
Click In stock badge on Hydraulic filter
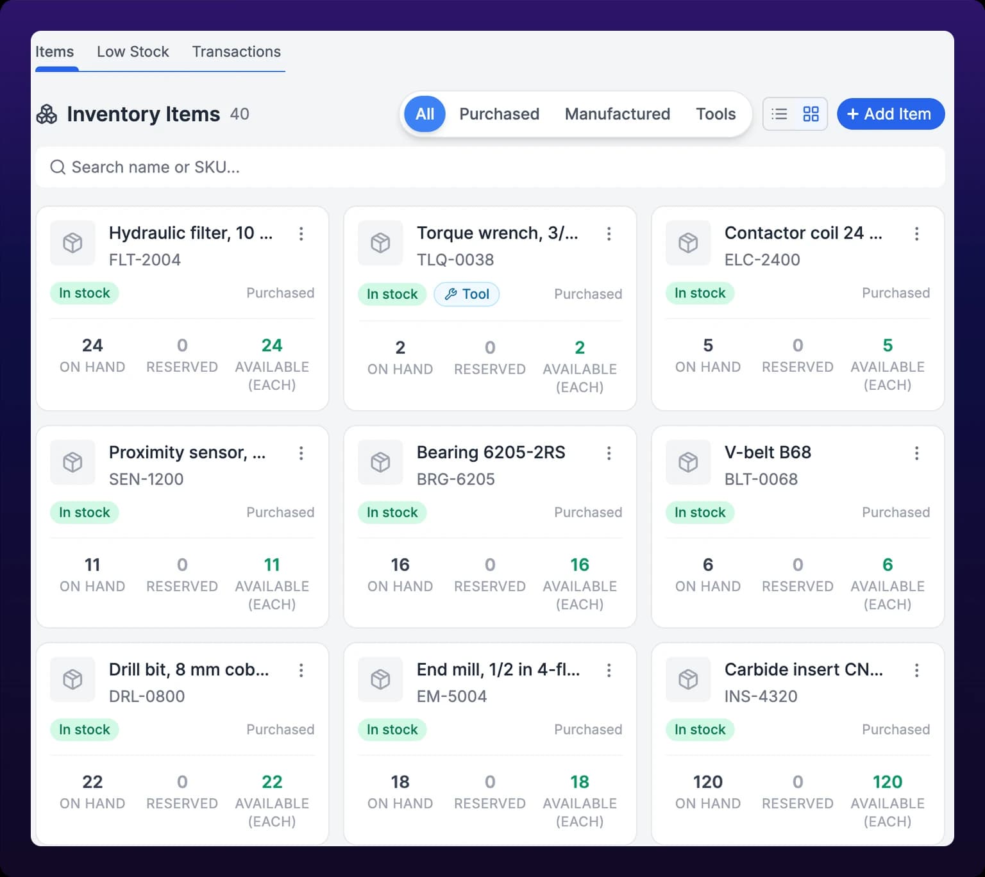tap(85, 293)
